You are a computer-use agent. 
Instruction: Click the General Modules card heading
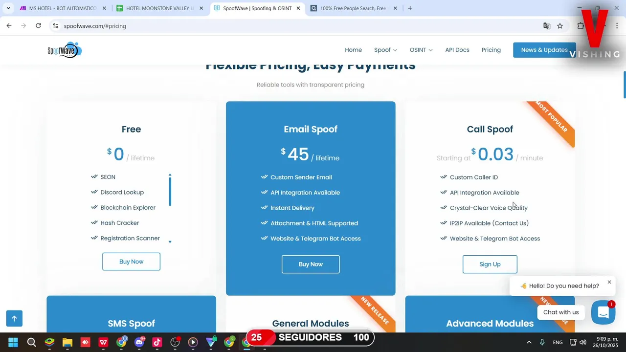(x=311, y=323)
